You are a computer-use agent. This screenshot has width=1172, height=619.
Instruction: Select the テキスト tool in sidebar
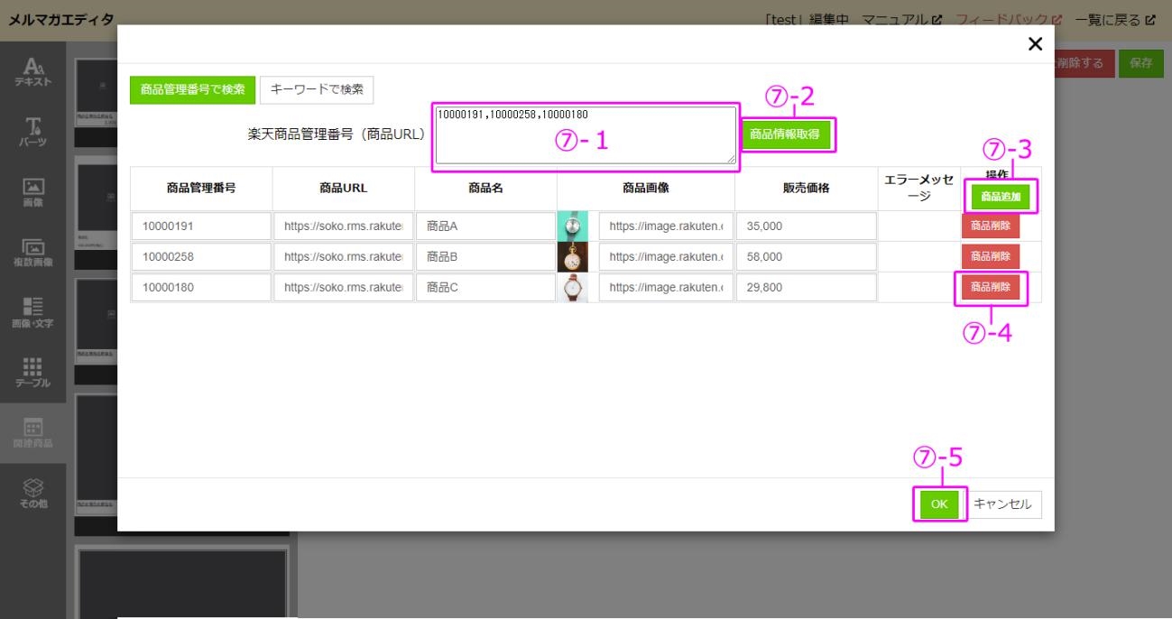[32, 69]
